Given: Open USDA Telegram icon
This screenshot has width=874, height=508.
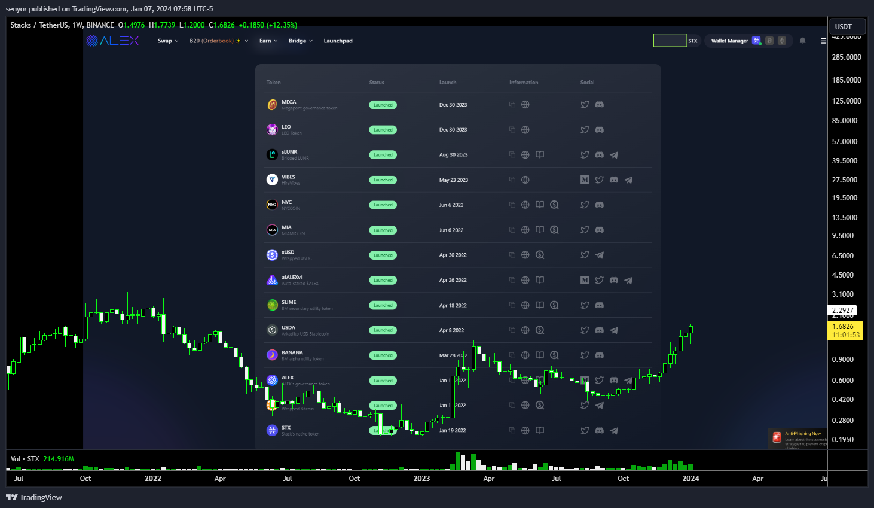Looking at the screenshot, I should tap(614, 330).
